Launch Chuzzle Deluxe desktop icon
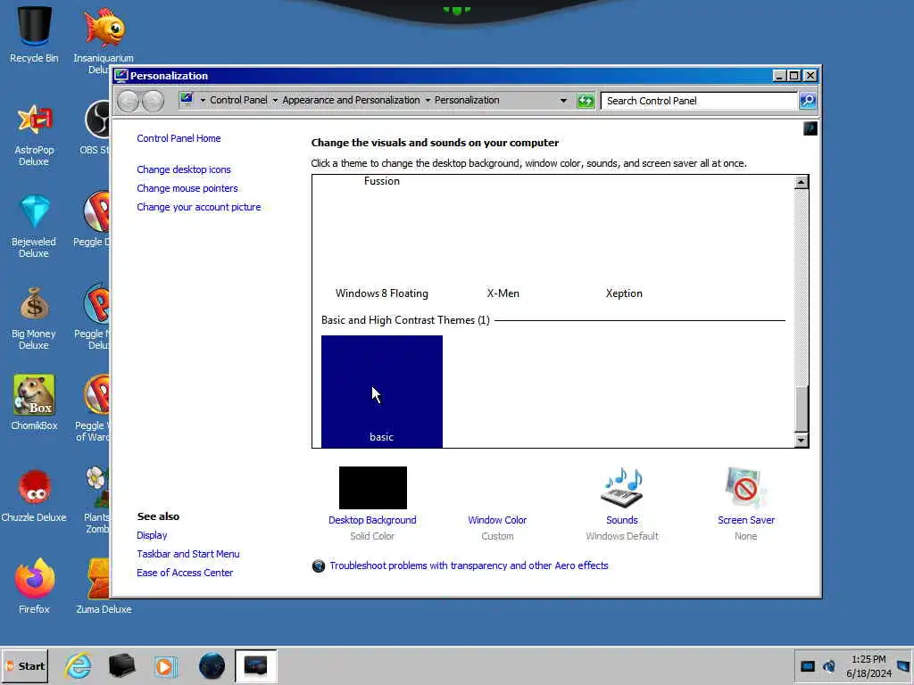 pyautogui.click(x=34, y=495)
